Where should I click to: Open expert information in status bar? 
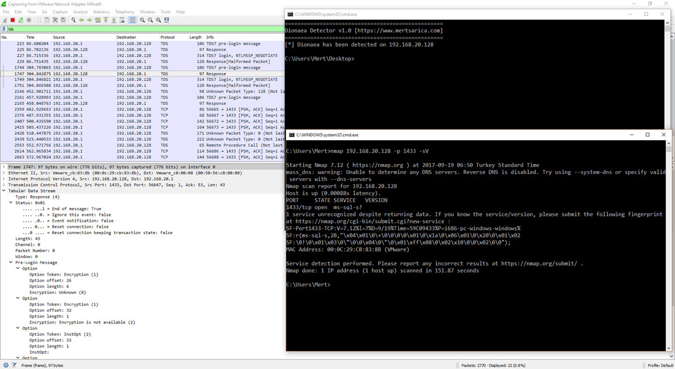[x=5, y=365]
